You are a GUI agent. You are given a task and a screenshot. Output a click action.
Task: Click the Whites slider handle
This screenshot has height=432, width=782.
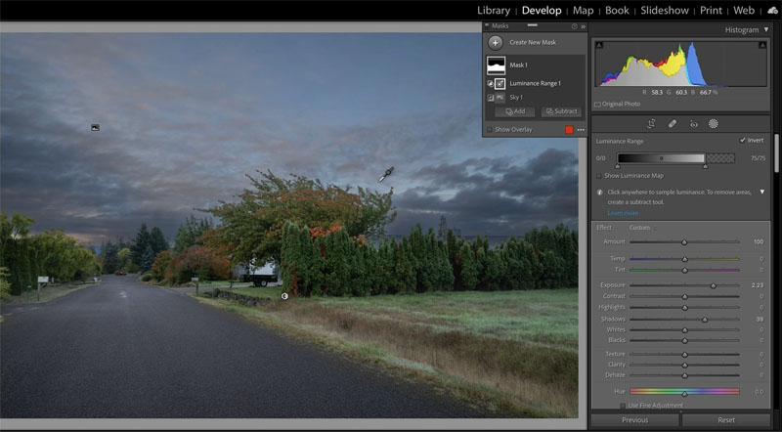point(685,330)
